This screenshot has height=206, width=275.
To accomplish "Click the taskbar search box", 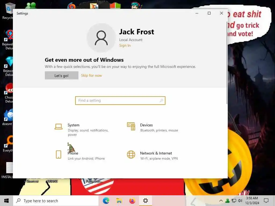I will click(x=56, y=201).
